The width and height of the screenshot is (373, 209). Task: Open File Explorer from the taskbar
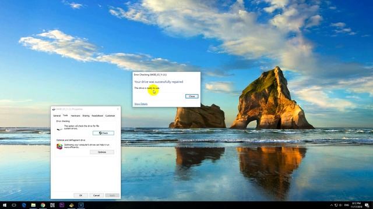[33, 205]
